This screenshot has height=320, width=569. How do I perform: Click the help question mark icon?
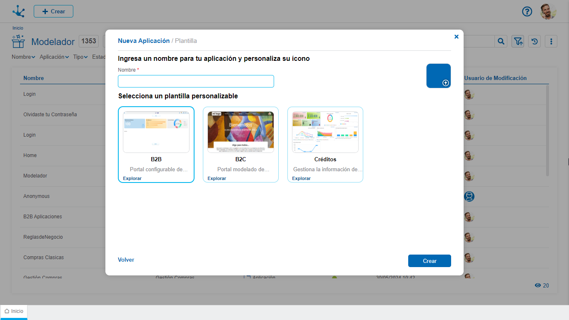click(x=527, y=12)
